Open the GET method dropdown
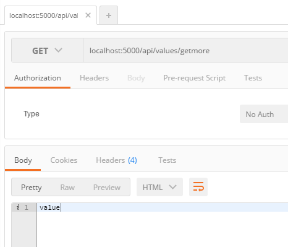 47,51
